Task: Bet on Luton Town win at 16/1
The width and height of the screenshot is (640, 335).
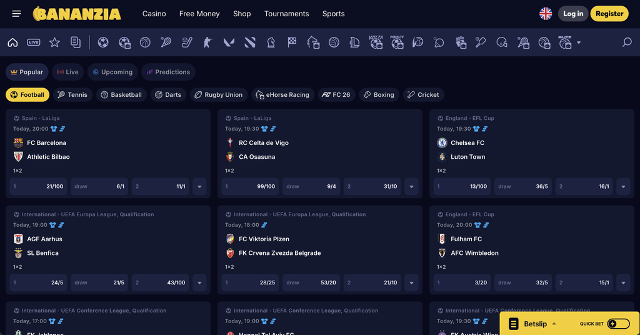Action: pyautogui.click(x=584, y=186)
